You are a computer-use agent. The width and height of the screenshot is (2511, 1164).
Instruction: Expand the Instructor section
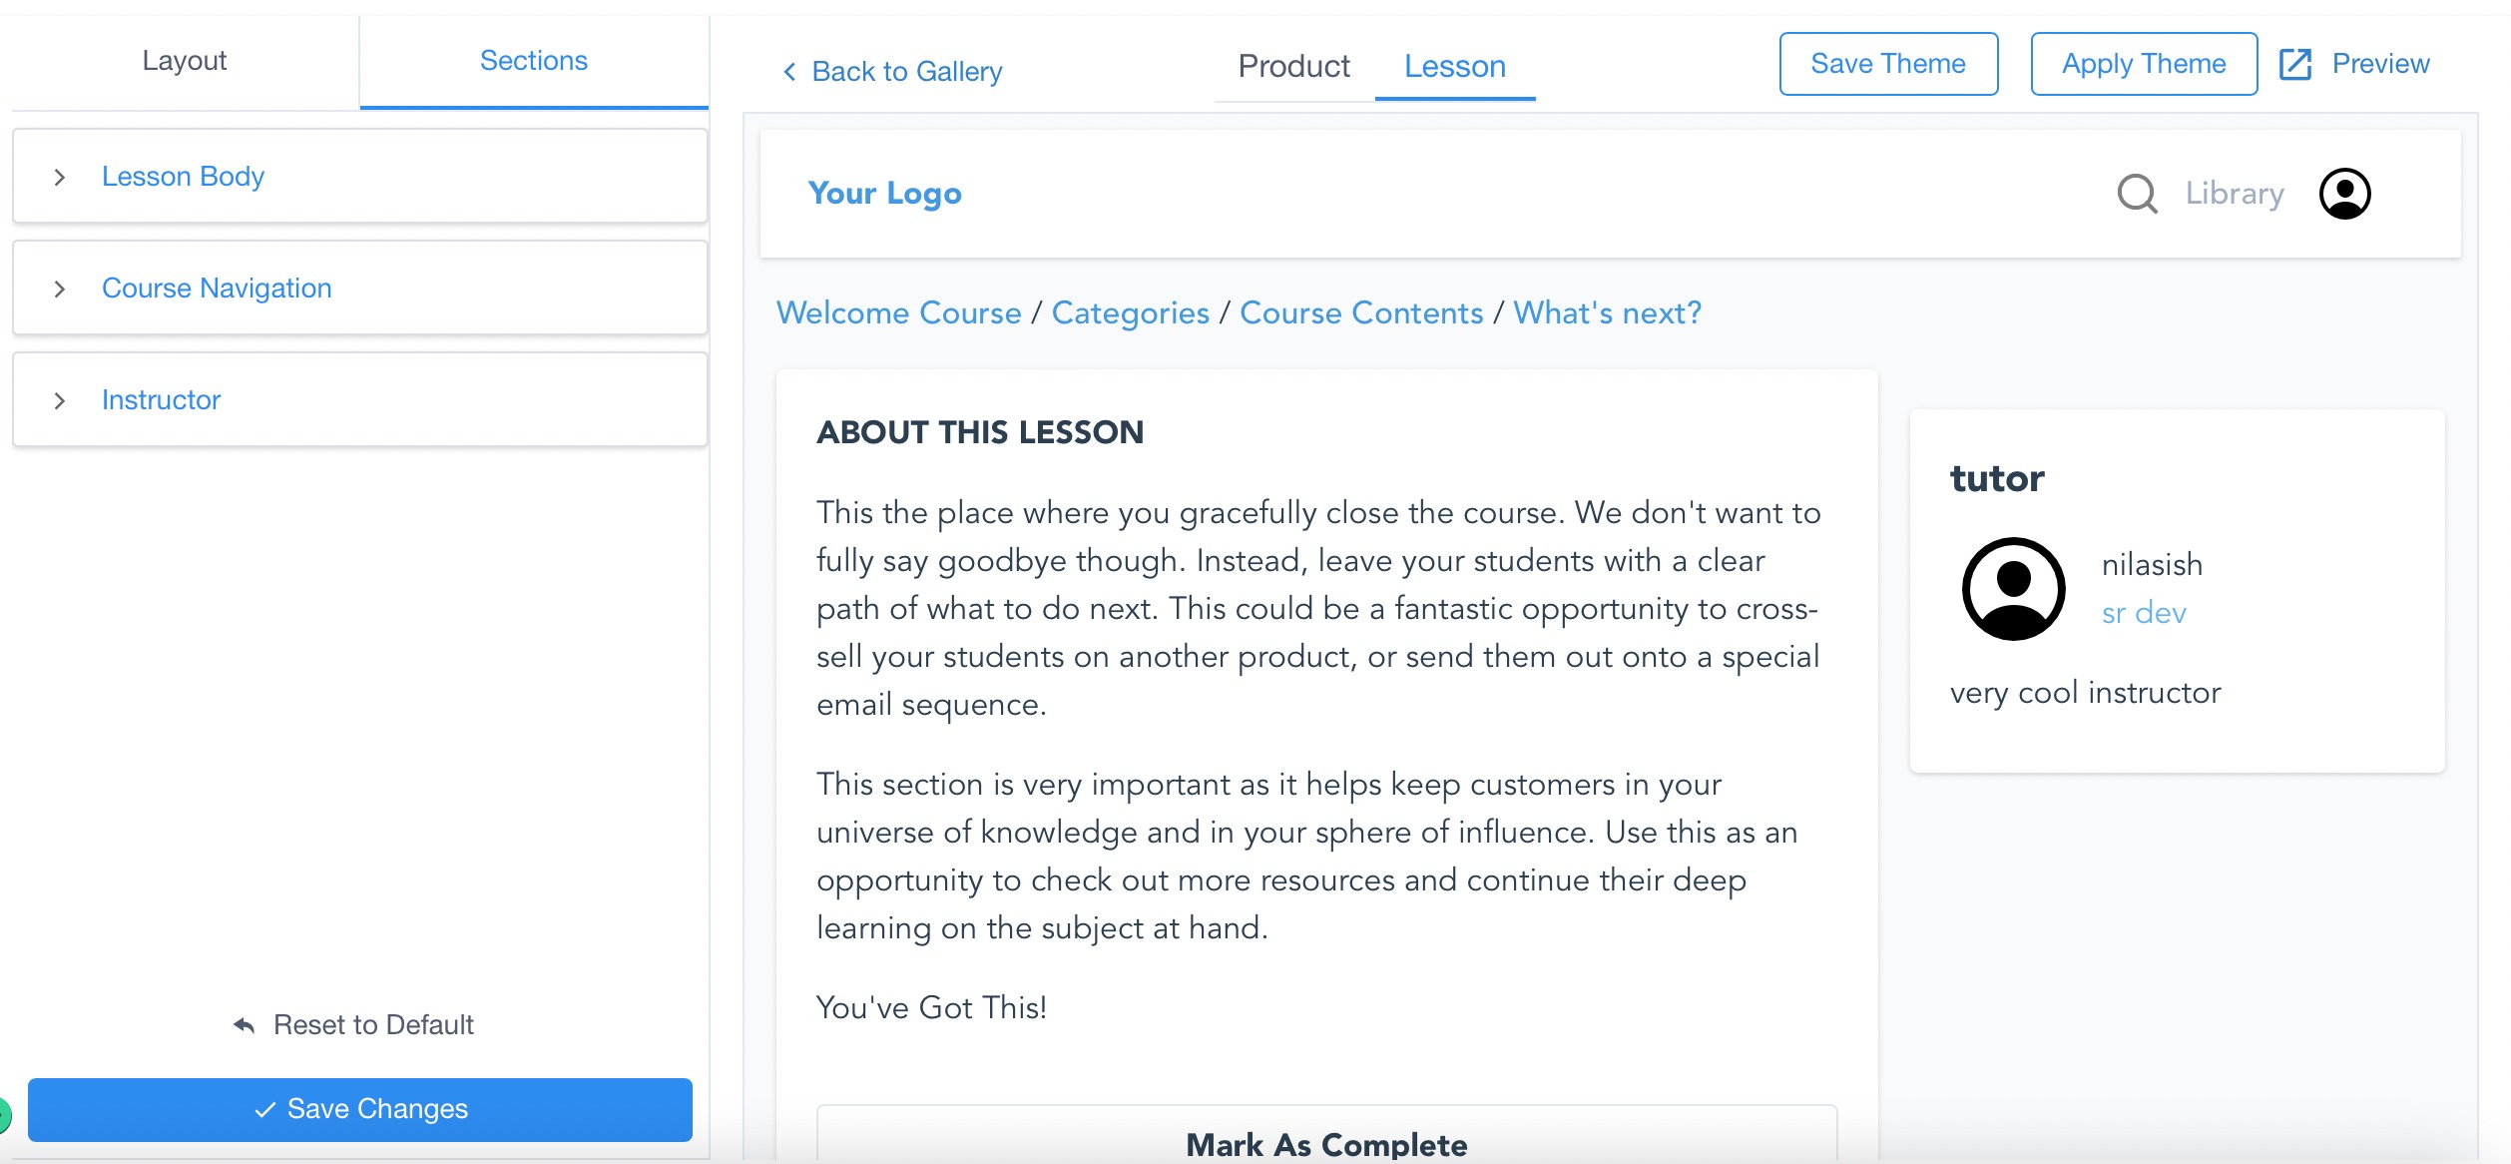click(x=359, y=399)
